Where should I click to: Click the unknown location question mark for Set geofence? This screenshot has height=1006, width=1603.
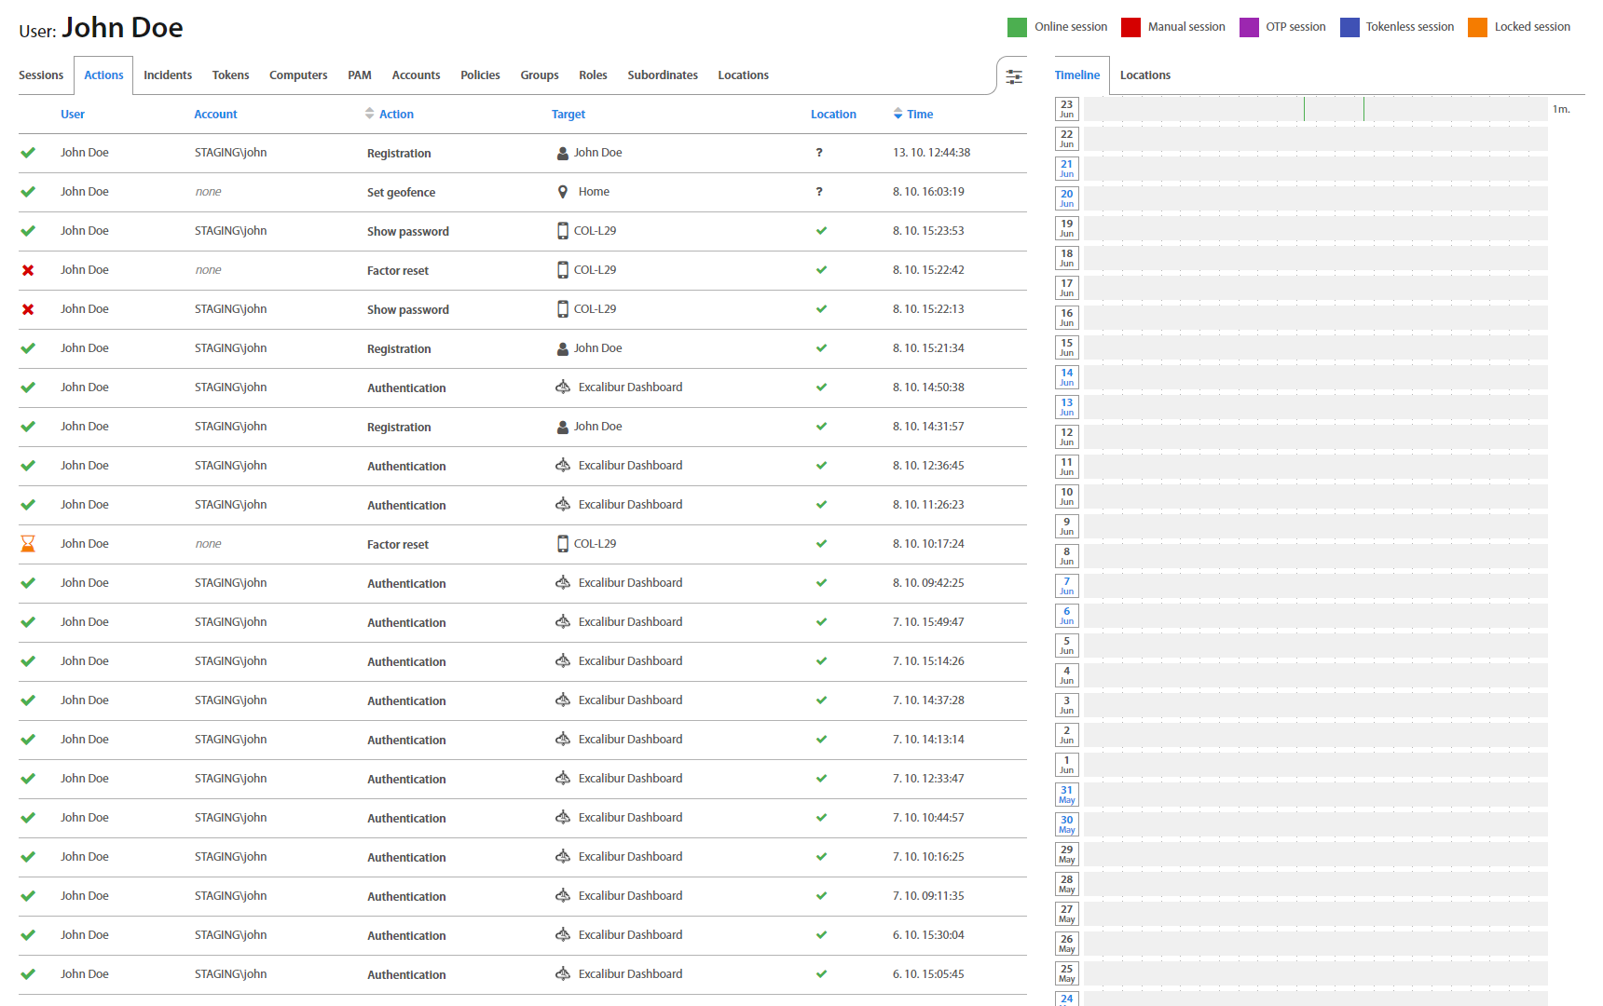pyautogui.click(x=819, y=192)
